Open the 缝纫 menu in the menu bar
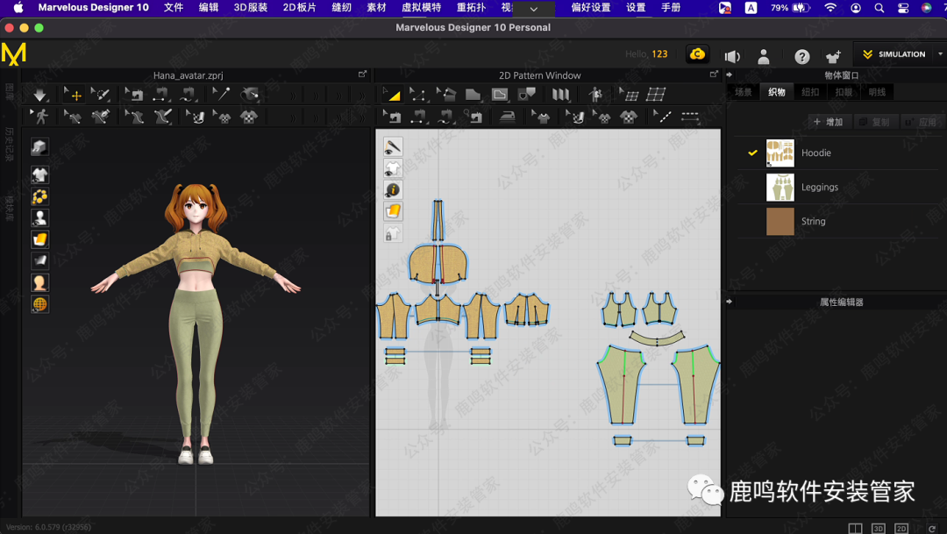Viewport: 947px width, 534px height. tap(341, 8)
